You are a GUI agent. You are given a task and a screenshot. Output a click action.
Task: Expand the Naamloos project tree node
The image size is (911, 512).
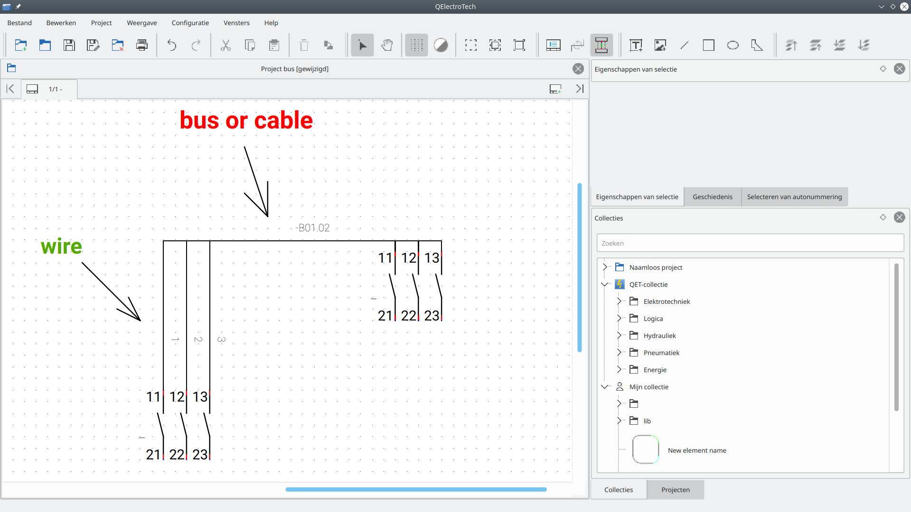(x=605, y=267)
